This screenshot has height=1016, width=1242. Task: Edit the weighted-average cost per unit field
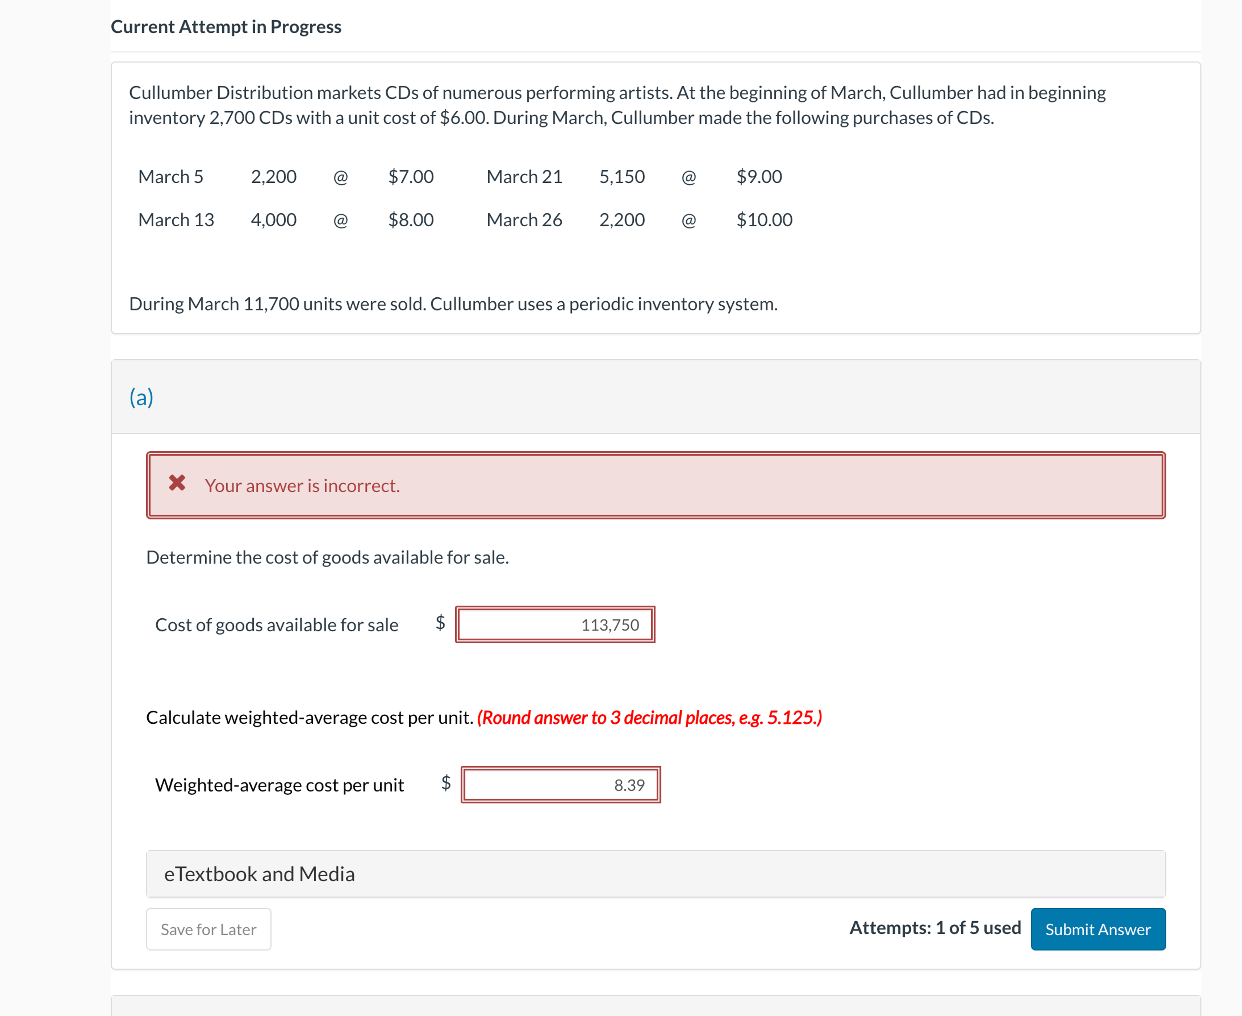pyautogui.click(x=560, y=784)
